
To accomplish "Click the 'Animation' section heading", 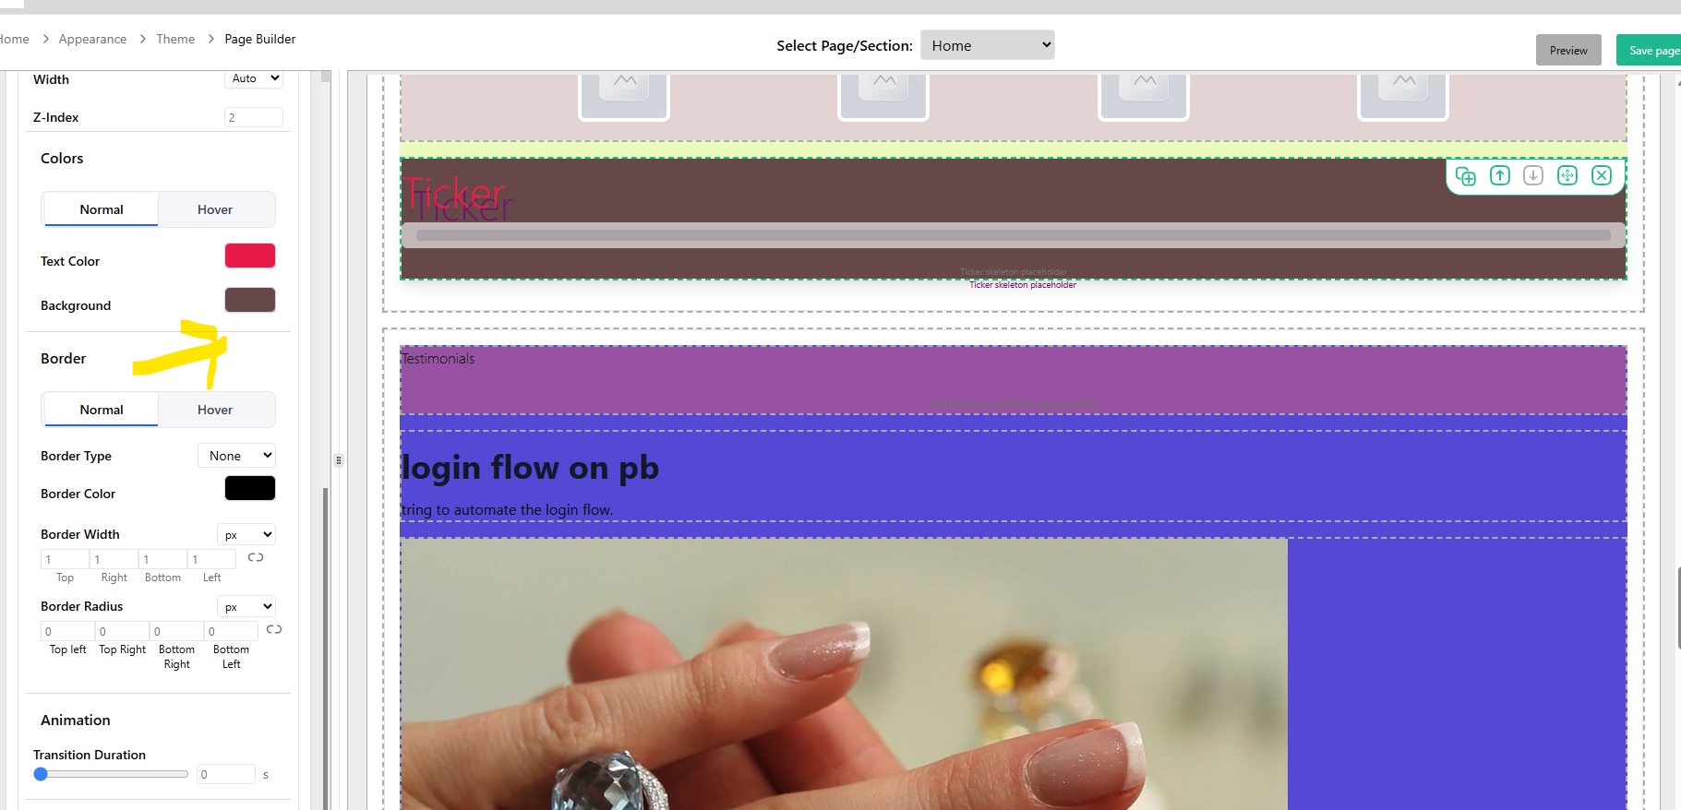I will pyautogui.click(x=76, y=720).
